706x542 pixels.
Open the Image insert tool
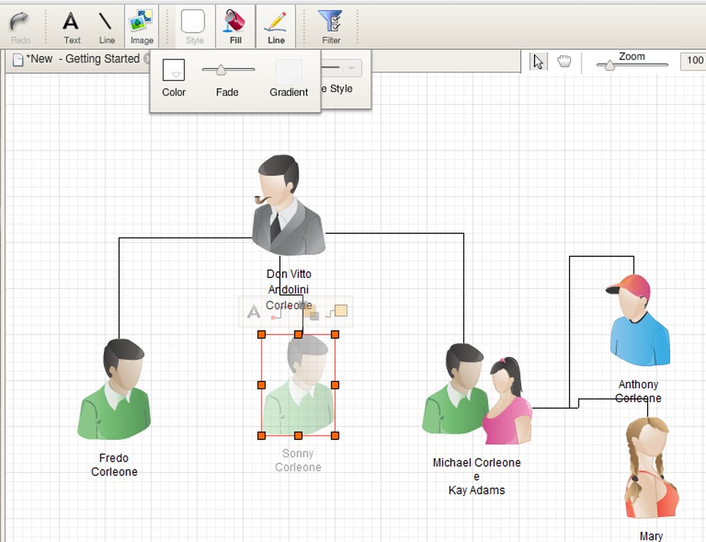[x=141, y=27]
